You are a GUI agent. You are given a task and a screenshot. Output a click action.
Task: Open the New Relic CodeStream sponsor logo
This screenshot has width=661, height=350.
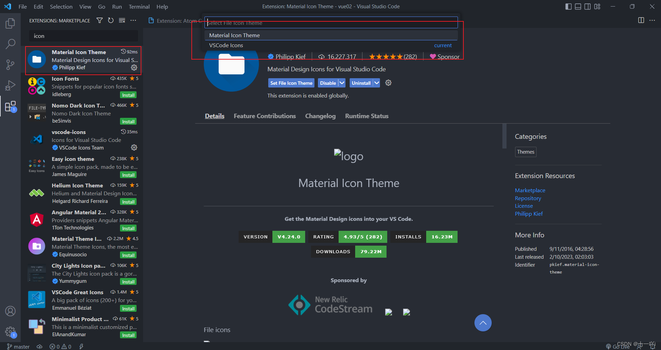(x=330, y=305)
